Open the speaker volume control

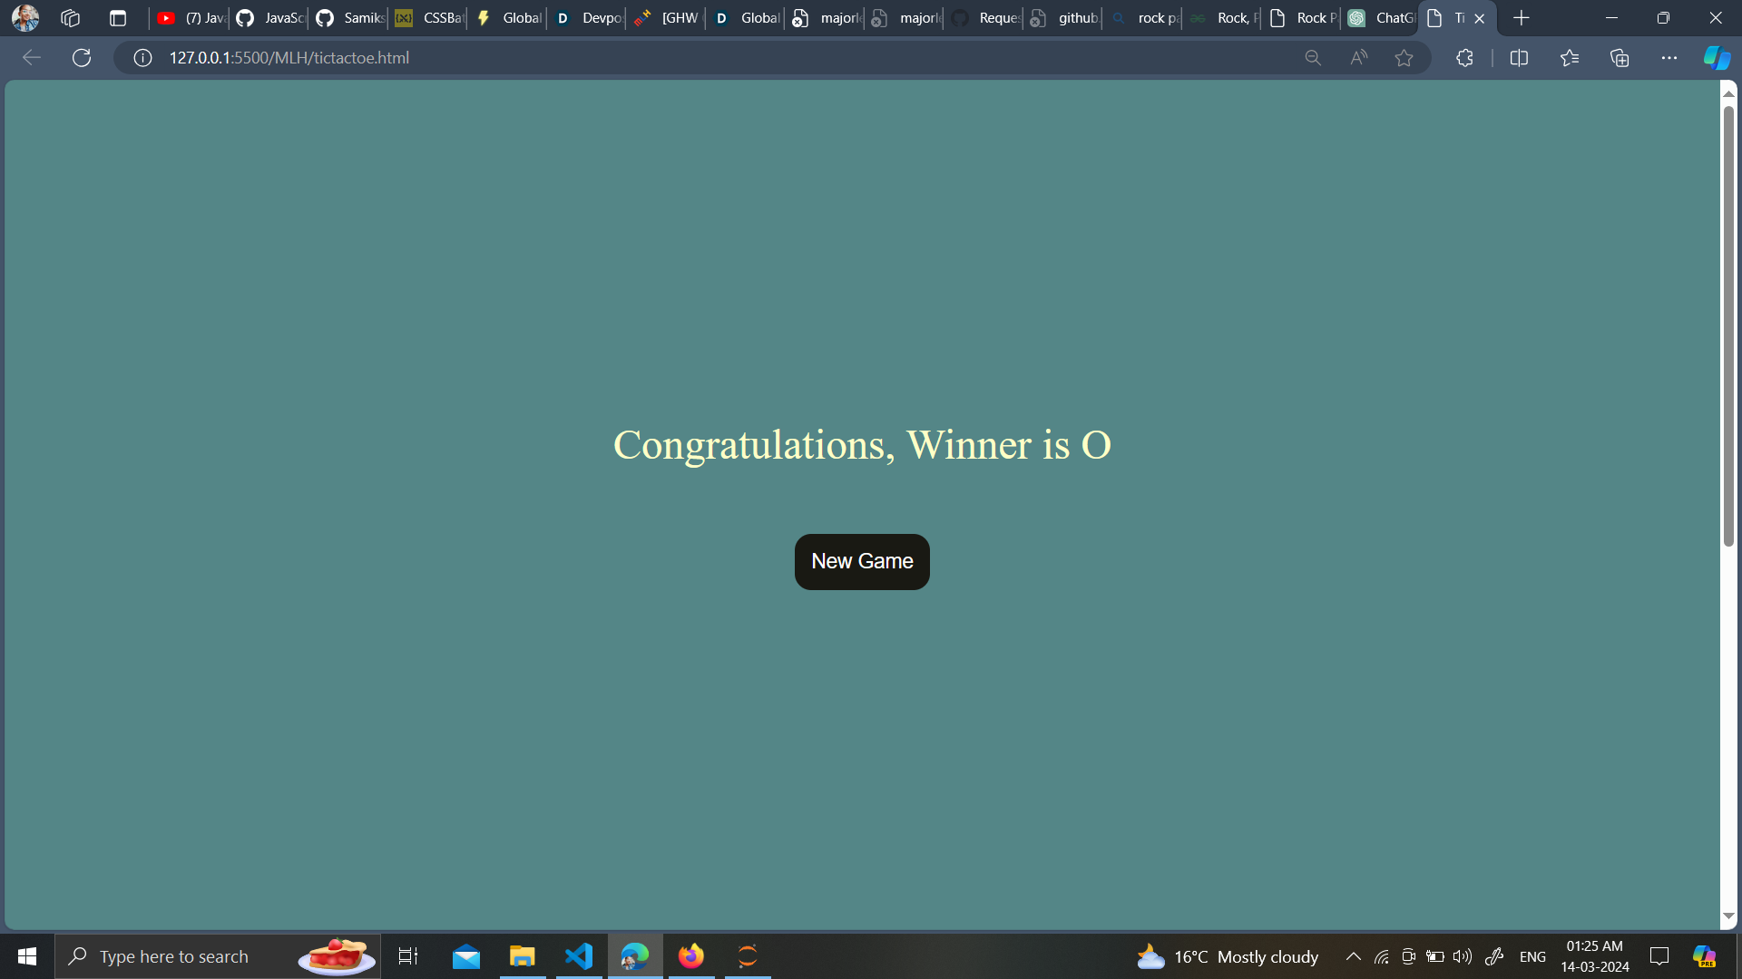1462,956
